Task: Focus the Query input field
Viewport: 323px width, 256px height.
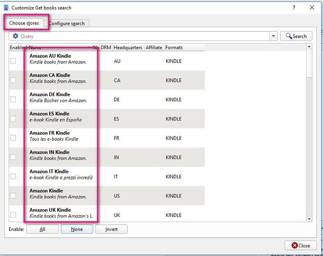Action: [x=144, y=36]
